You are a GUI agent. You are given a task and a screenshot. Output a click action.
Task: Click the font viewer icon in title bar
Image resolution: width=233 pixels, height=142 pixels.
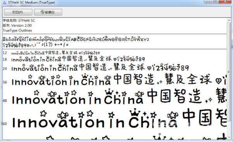coord(5,3)
